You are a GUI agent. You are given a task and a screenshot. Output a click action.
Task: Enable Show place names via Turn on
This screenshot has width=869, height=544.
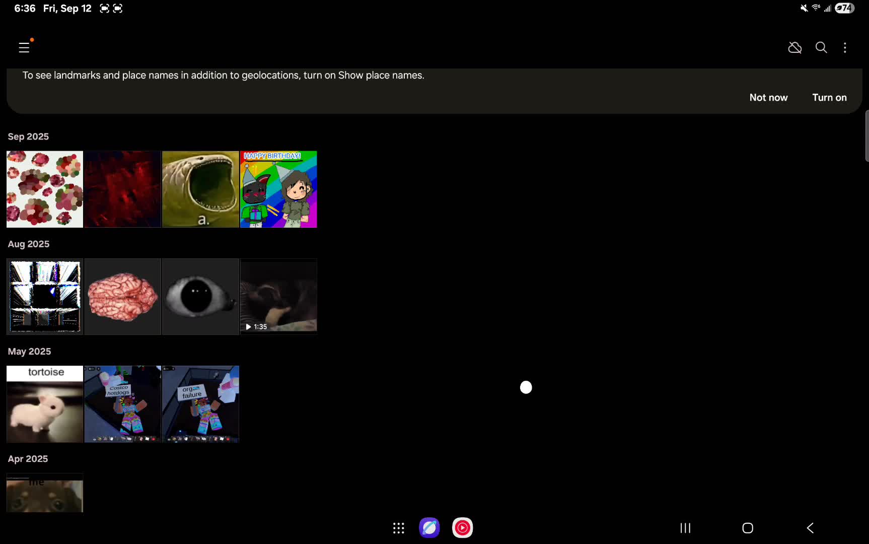pyautogui.click(x=829, y=97)
